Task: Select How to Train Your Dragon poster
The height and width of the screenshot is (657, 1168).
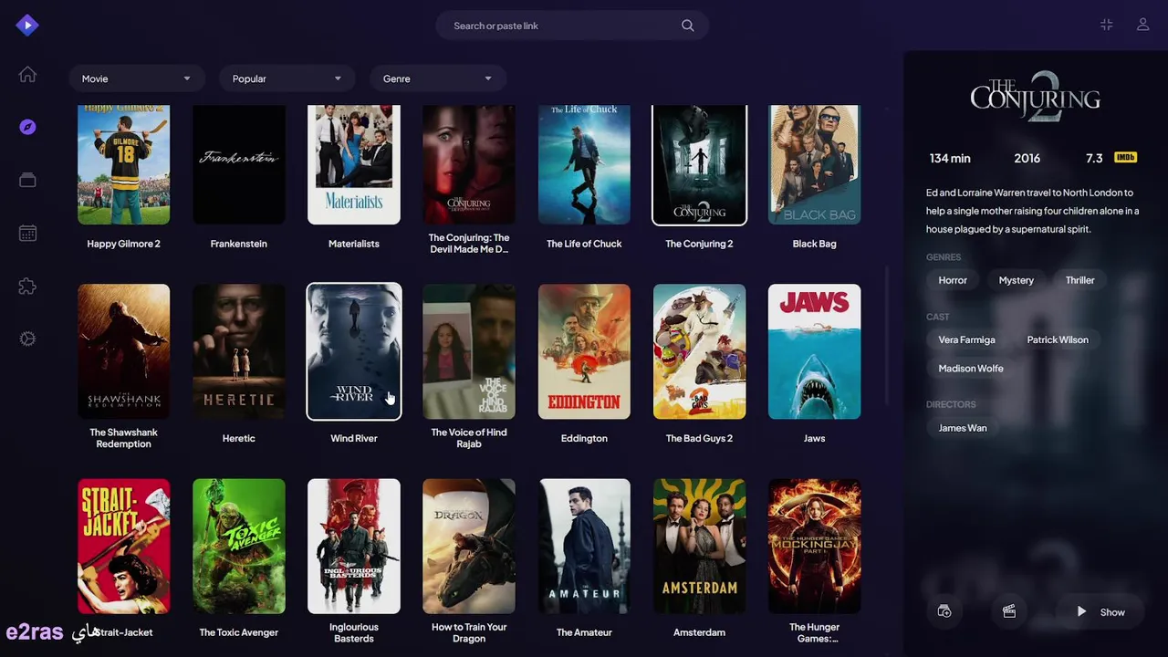Action: click(x=469, y=546)
